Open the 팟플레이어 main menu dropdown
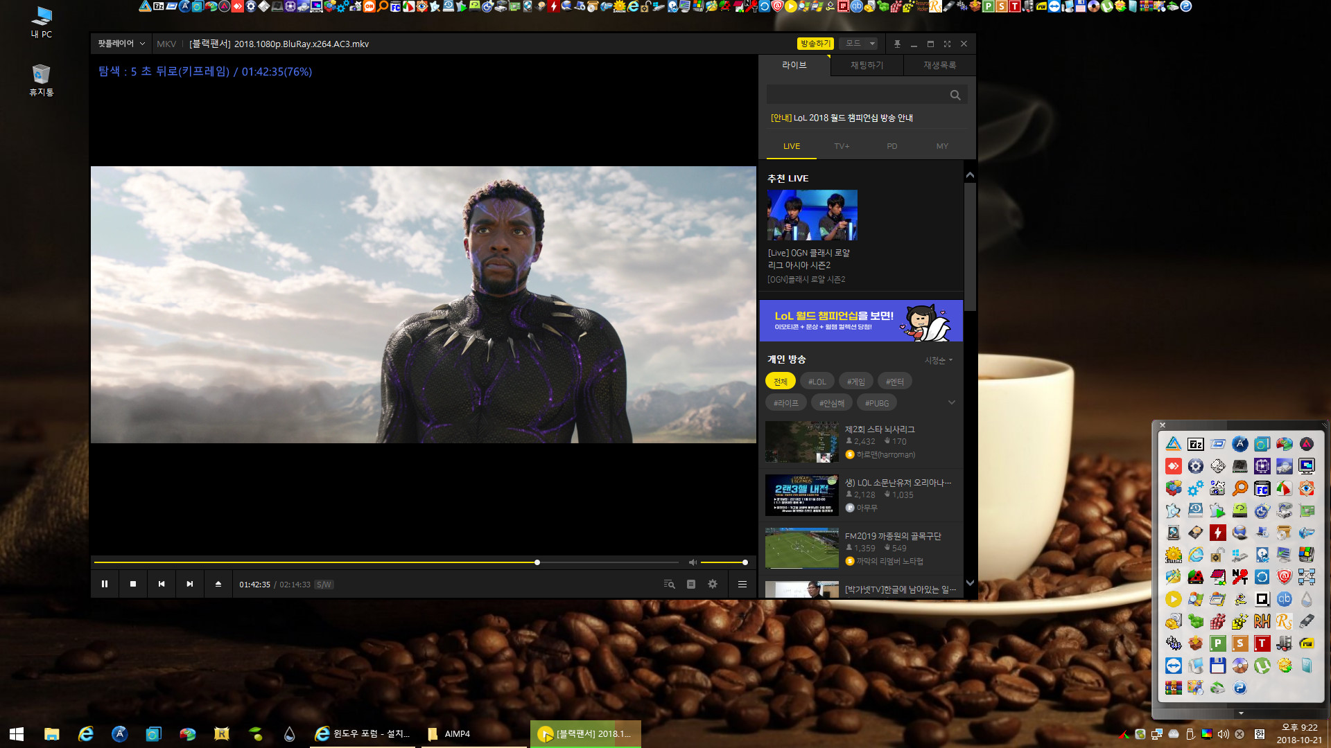The image size is (1331, 748). (x=121, y=44)
